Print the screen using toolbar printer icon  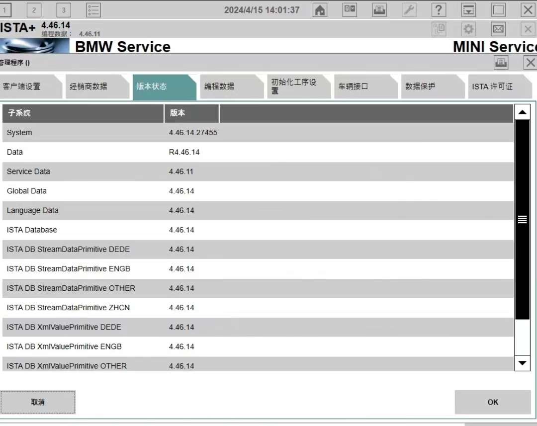379,9
